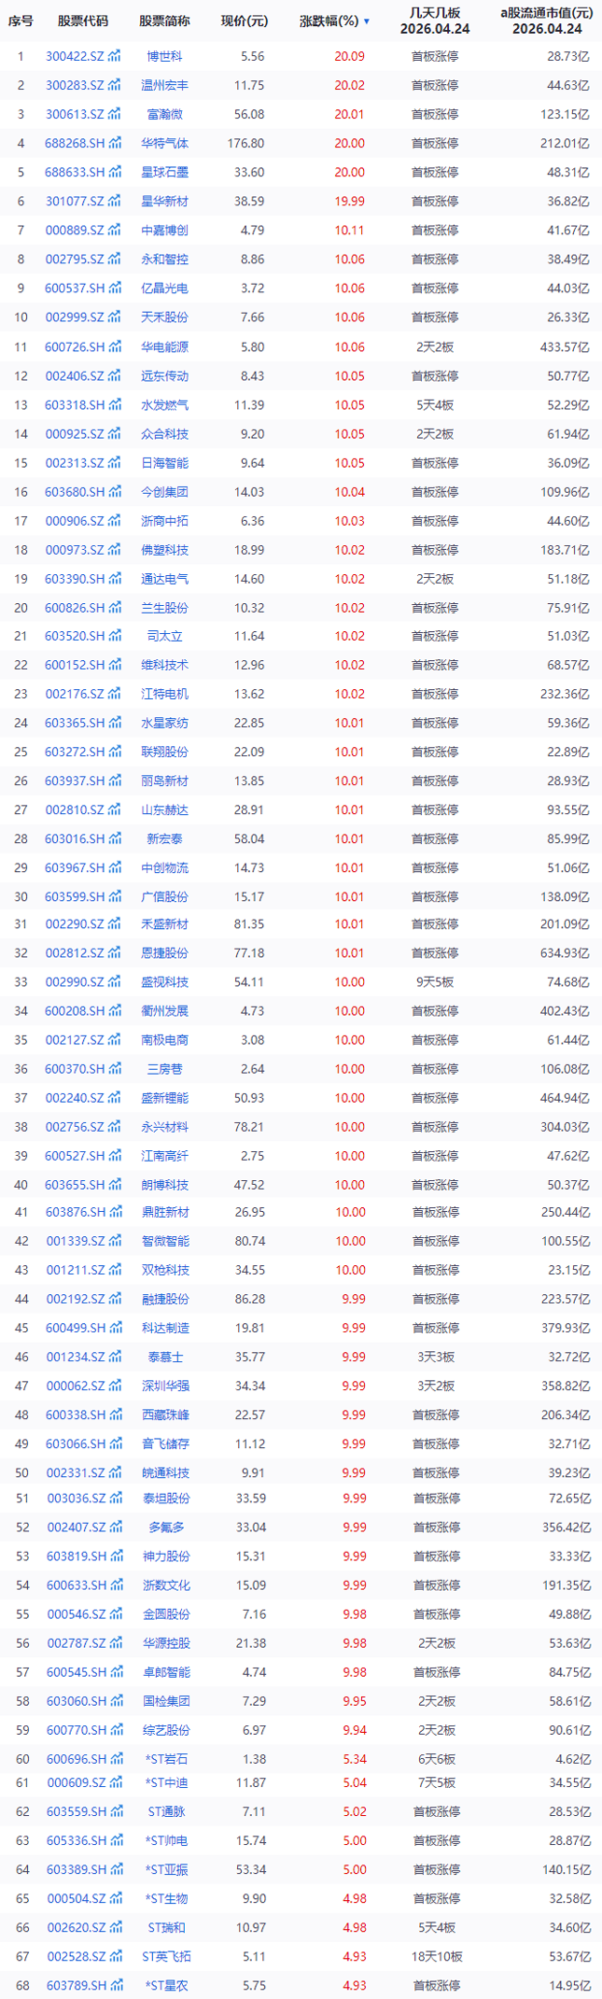This screenshot has width=602, height=1999.
Task: Click stock code link 603559.SH
Action: [x=75, y=1810]
